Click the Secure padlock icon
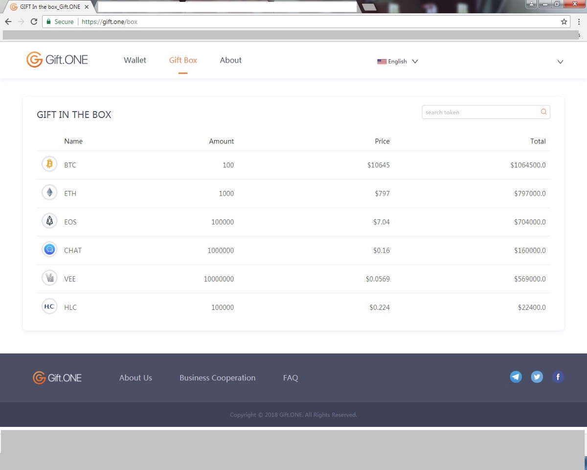Viewport: 587px width, 470px height. 48,22
